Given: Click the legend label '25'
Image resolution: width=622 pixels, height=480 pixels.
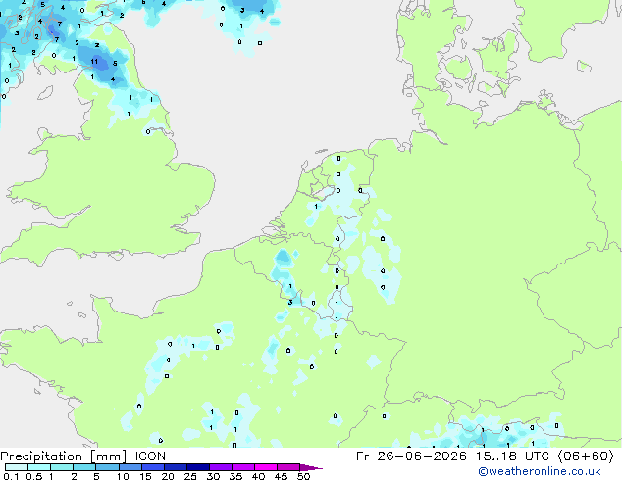Looking at the screenshot, I should [190, 476].
